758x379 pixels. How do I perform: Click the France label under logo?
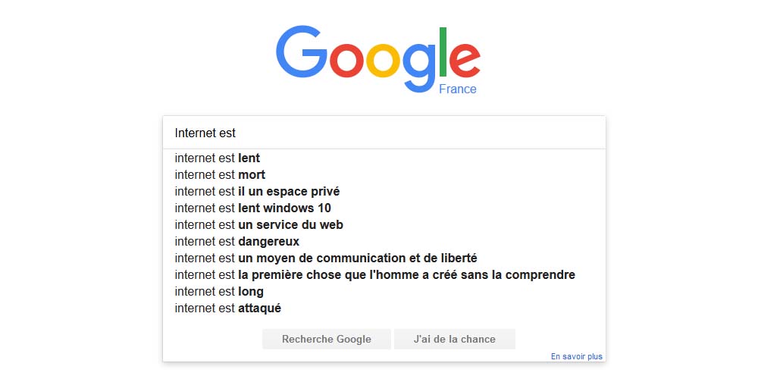pos(457,89)
